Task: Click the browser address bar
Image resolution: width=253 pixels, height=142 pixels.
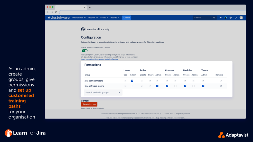Action: 153,12
